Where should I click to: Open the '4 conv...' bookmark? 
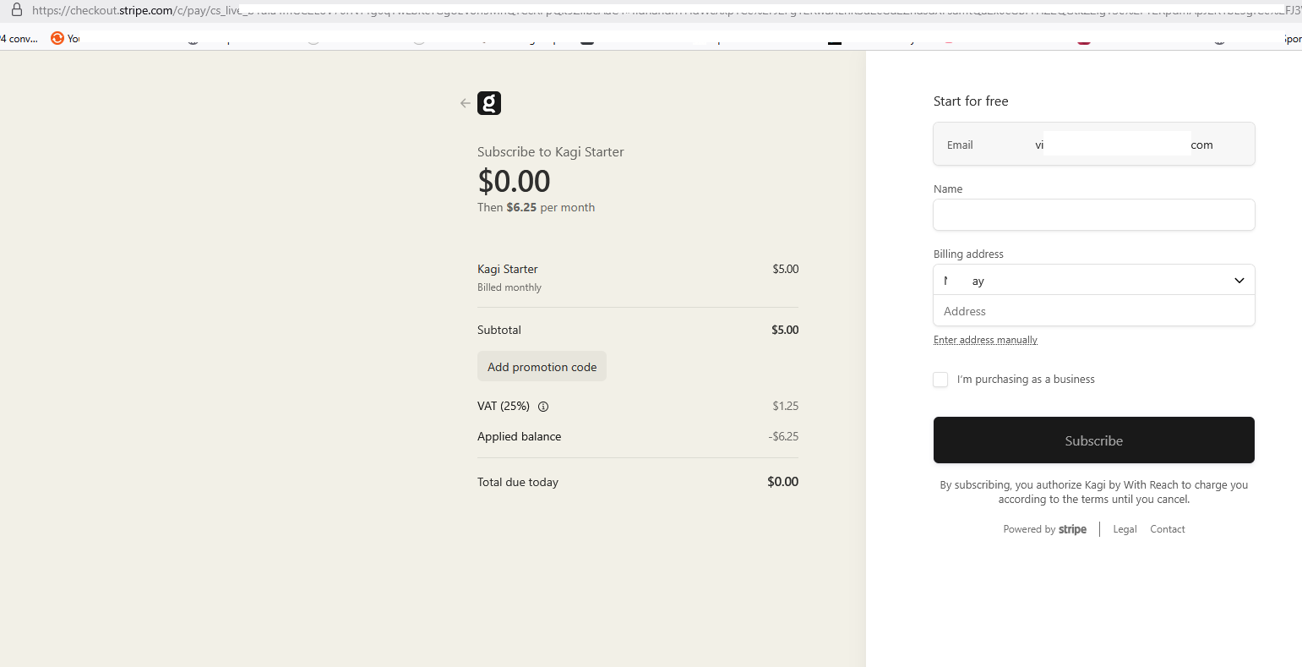point(19,38)
